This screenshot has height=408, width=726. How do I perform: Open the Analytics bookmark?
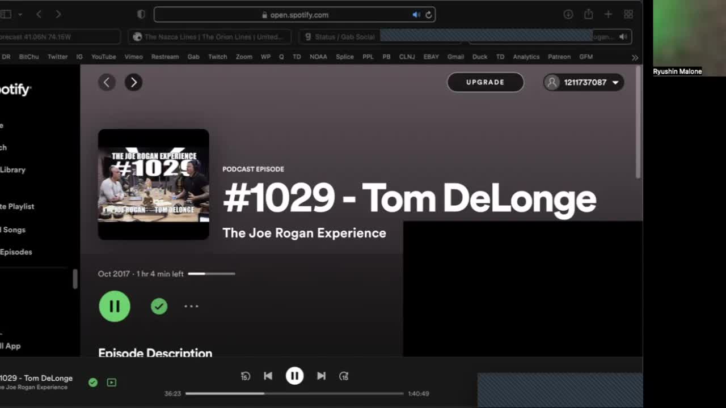(x=526, y=57)
